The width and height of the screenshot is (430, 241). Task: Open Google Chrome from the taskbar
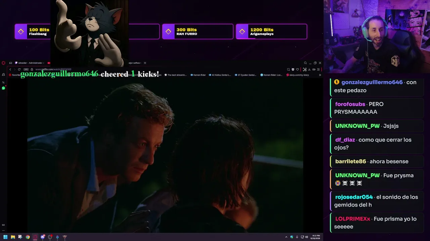(x=28, y=237)
